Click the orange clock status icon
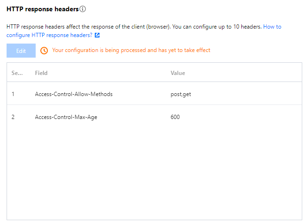 coord(44,51)
